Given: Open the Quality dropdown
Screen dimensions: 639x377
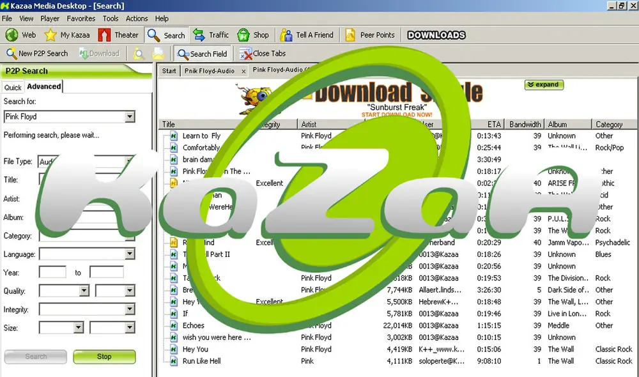Looking at the screenshot, I should pos(84,291).
